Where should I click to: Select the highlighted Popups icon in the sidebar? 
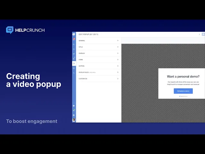pyautogui.click(x=74, y=64)
